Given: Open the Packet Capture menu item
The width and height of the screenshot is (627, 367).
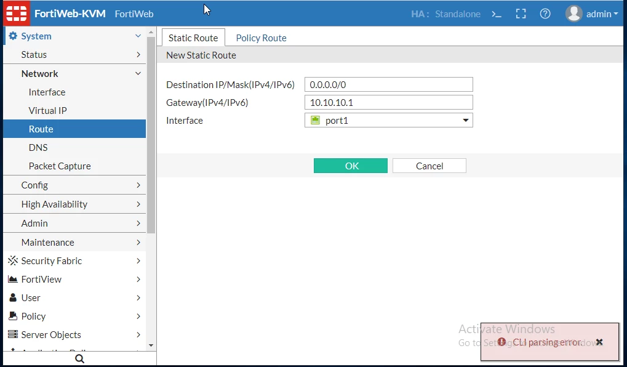Looking at the screenshot, I should pos(74,166).
